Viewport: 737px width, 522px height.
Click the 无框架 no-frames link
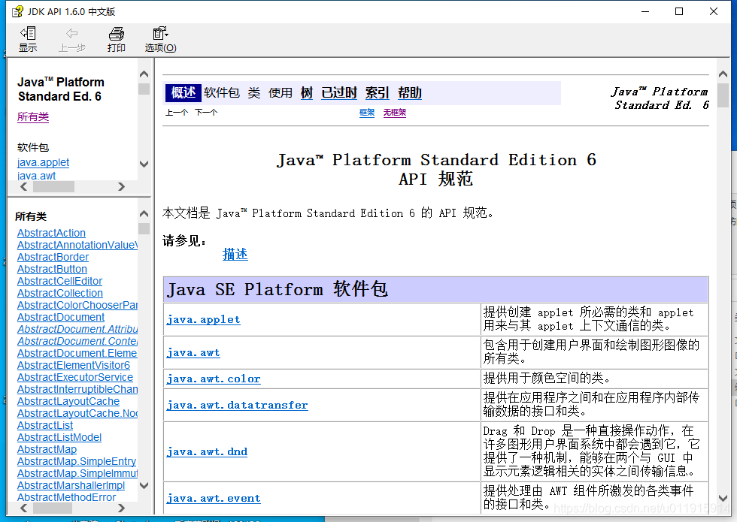[394, 112]
